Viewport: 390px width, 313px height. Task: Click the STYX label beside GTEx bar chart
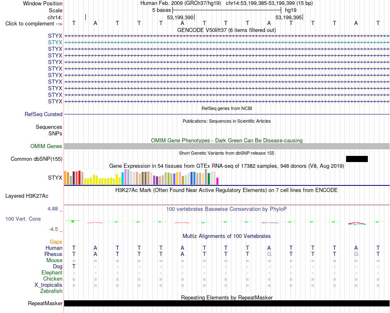(55, 178)
